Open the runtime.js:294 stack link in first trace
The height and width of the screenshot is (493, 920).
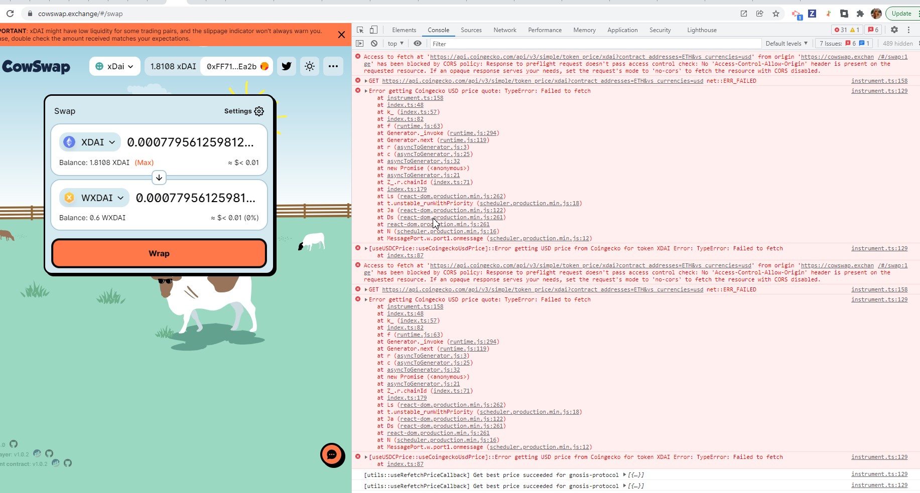point(473,133)
